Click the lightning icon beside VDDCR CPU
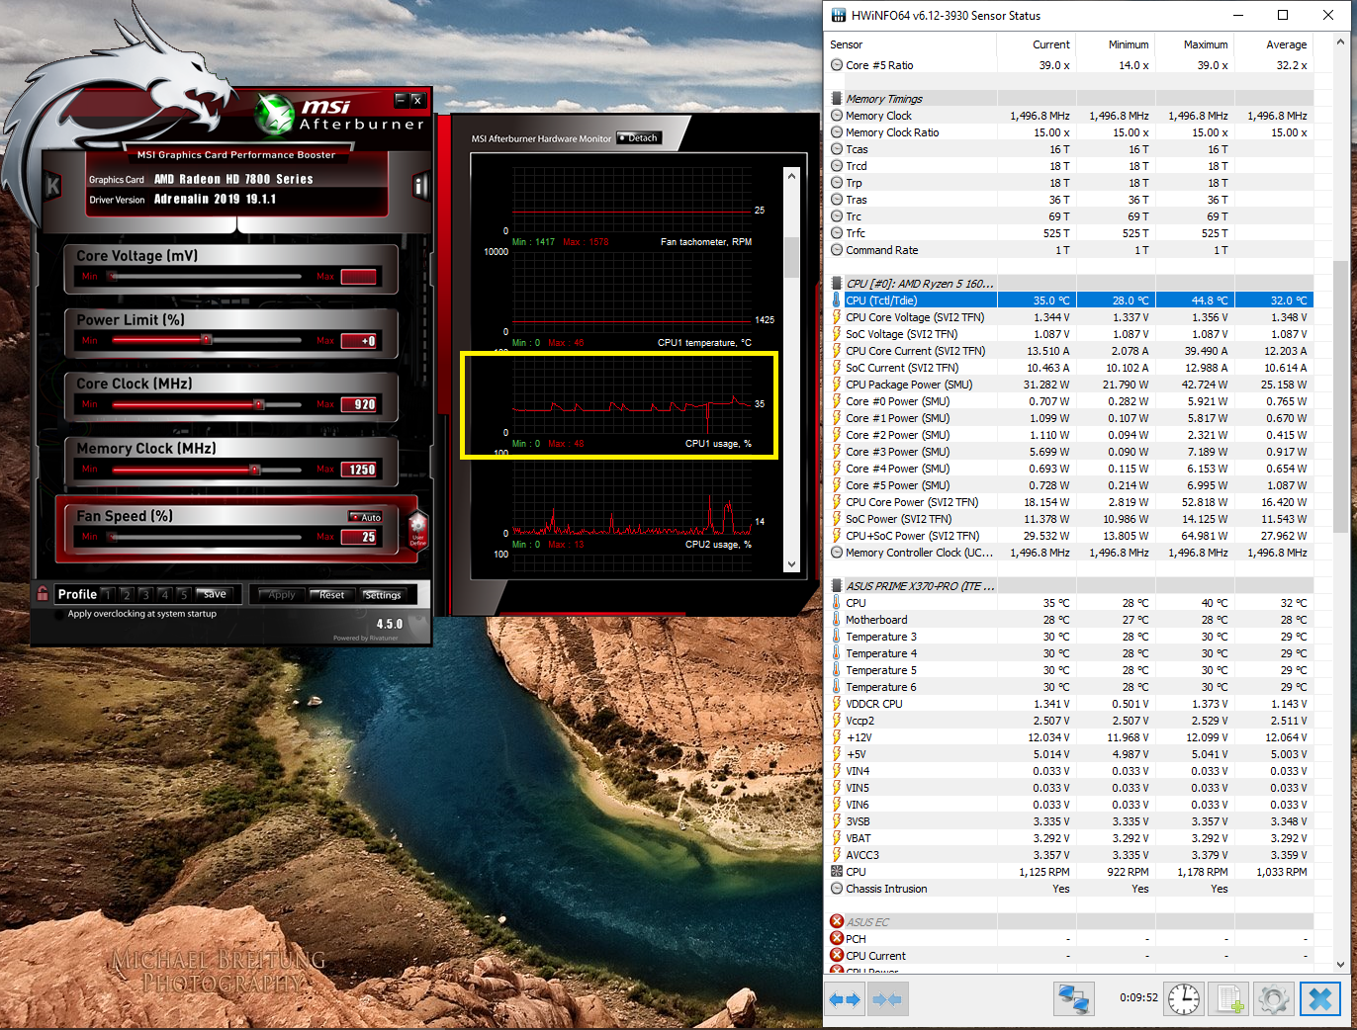Viewport: 1357px width, 1030px height. [837, 704]
